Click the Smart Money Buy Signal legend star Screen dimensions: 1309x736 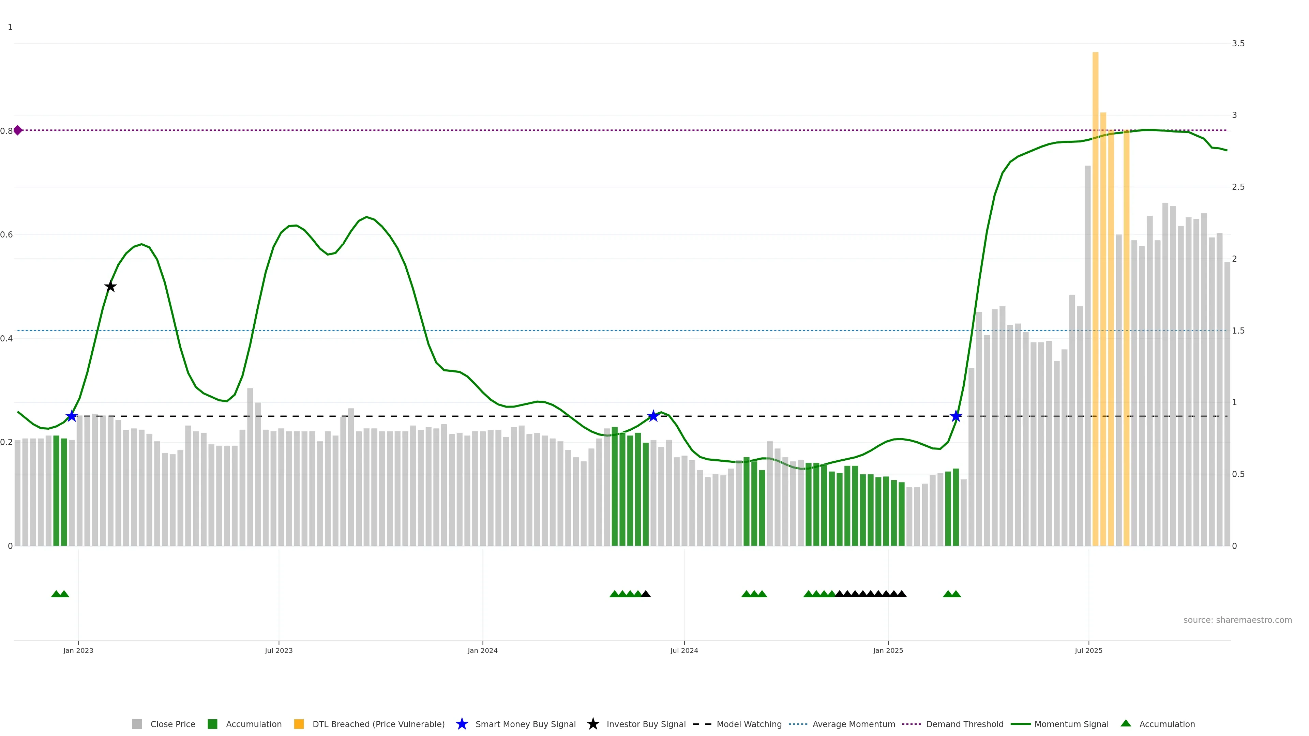click(462, 724)
